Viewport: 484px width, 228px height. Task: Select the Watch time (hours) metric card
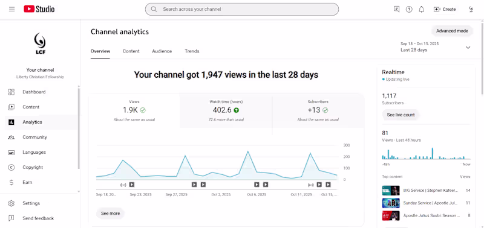click(x=226, y=111)
